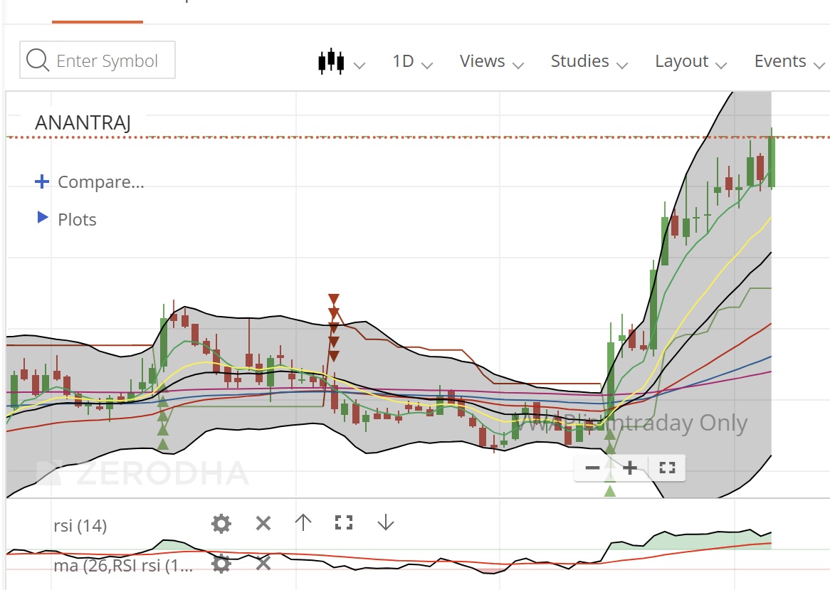Click the ma (26,RSI rsi label

coord(123,566)
